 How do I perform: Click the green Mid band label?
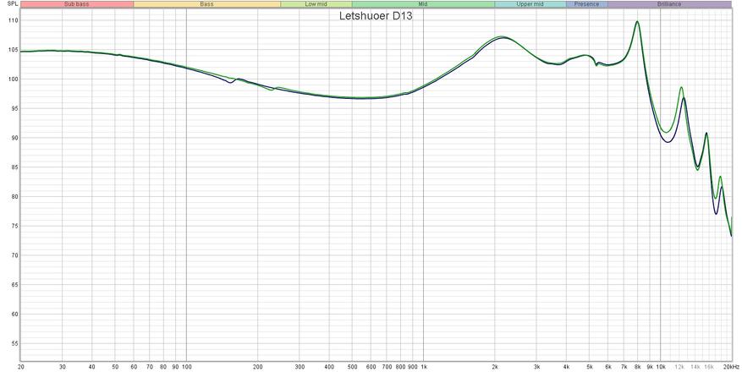click(423, 4)
